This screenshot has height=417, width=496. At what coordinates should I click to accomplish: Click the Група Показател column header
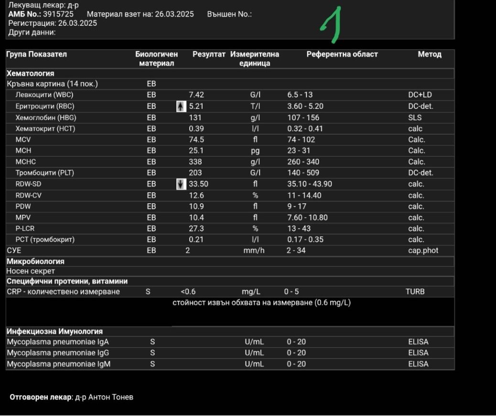(36, 54)
